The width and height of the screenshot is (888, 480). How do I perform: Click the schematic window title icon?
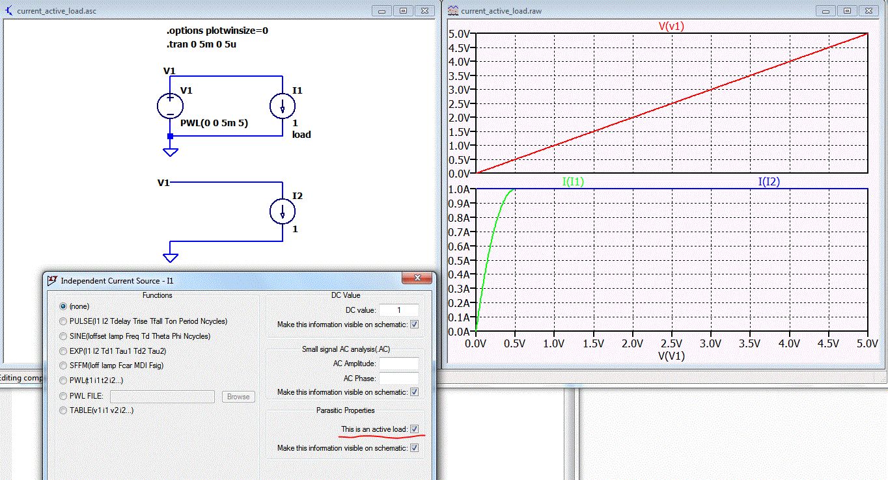(8, 11)
